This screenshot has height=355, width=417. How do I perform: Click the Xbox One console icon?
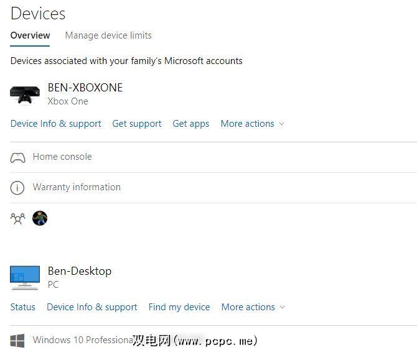25,94
